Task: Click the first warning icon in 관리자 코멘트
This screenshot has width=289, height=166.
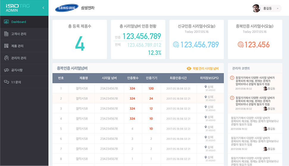Action: coord(232,78)
